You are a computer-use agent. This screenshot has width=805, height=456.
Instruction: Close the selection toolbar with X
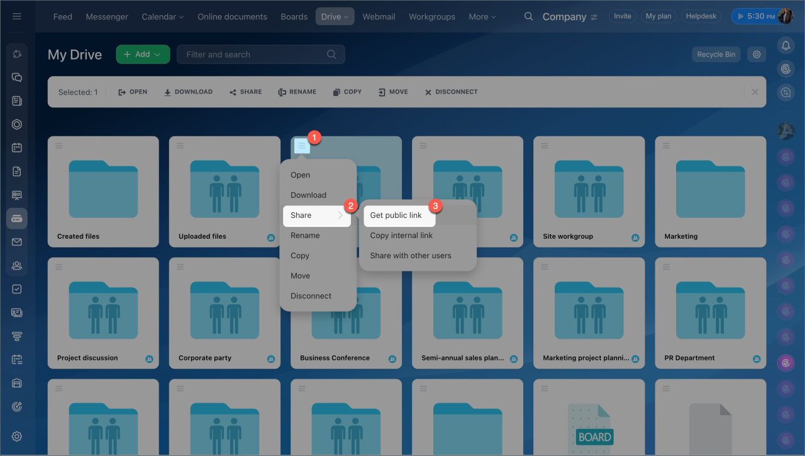pos(755,92)
